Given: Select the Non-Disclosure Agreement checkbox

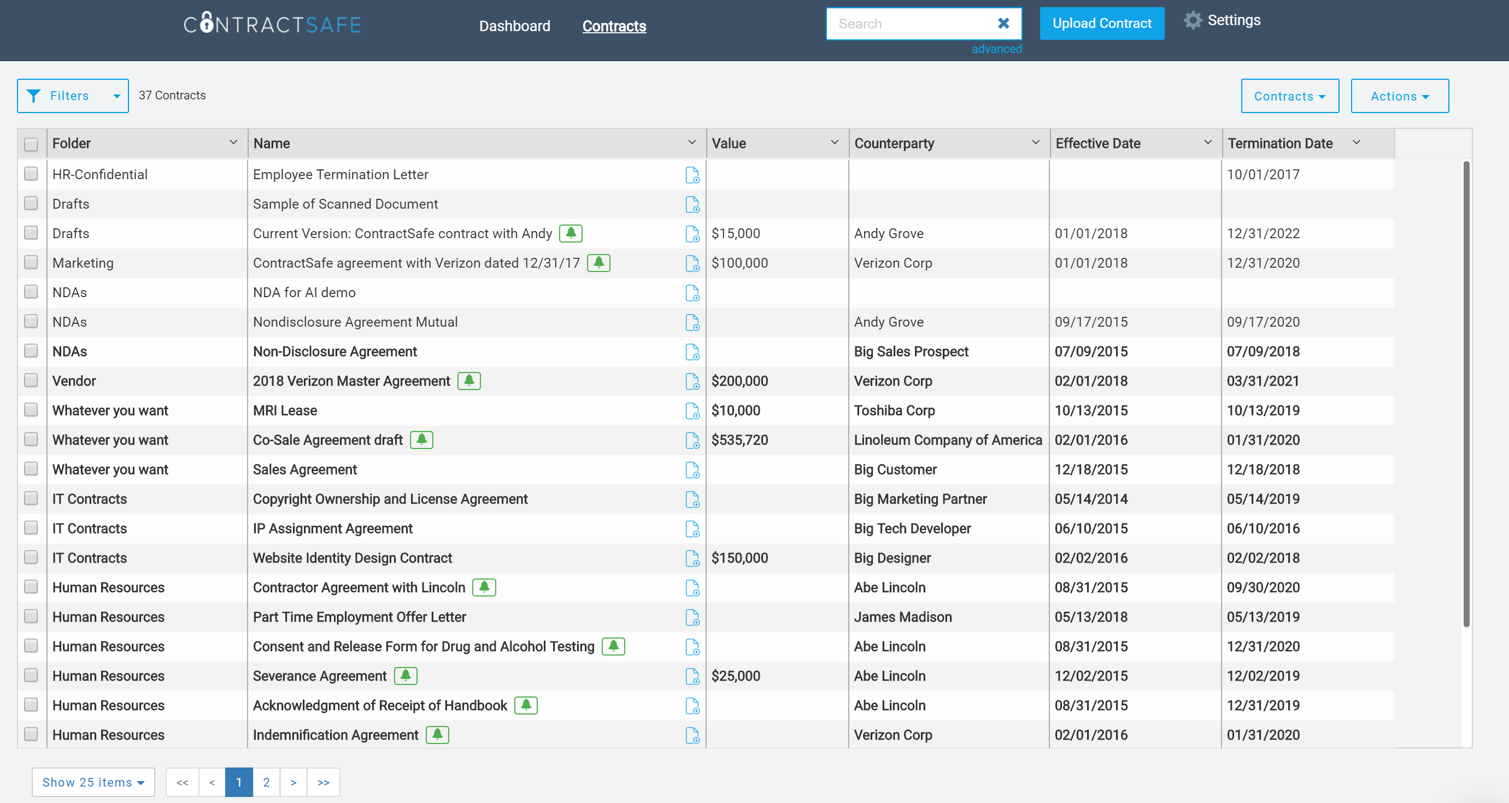Looking at the screenshot, I should tap(31, 351).
